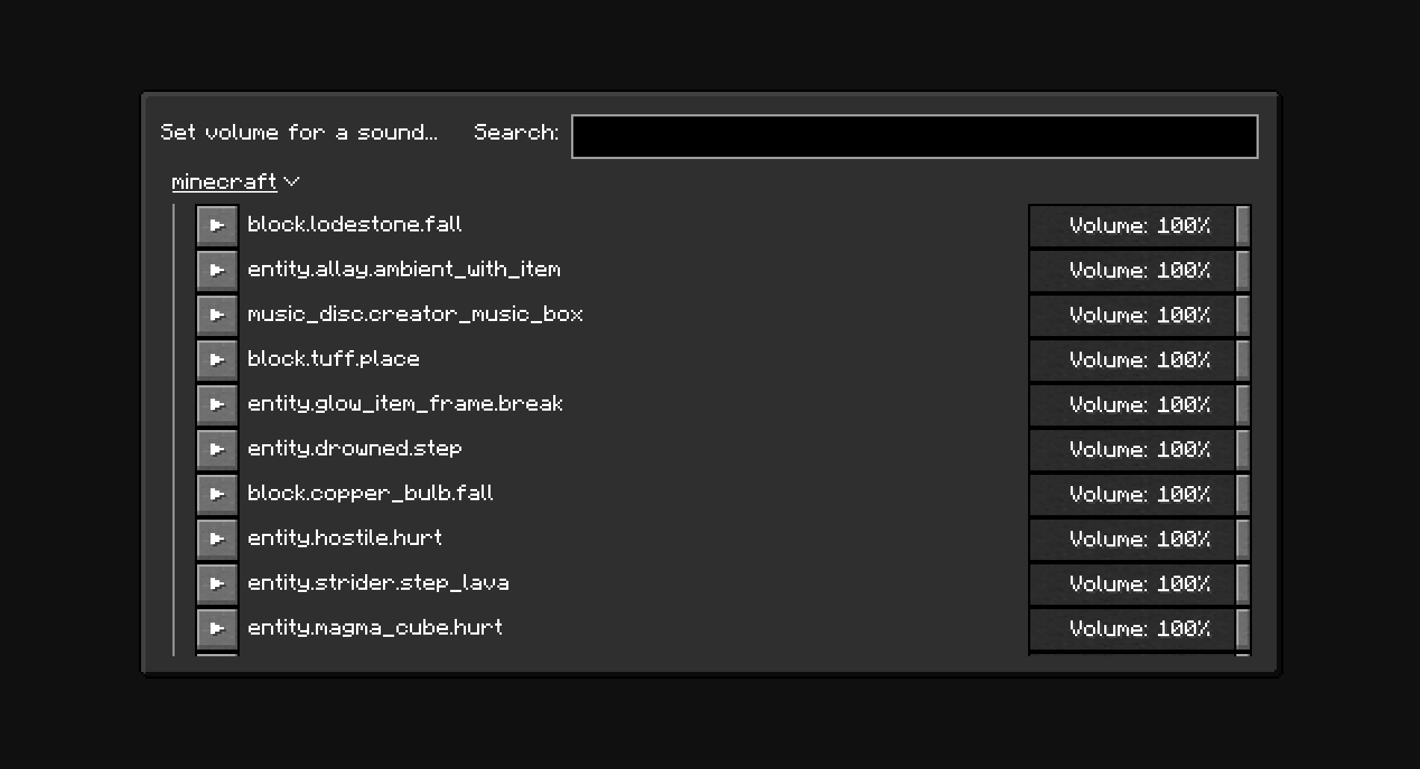The height and width of the screenshot is (769, 1420).
Task: Select the block.tuff.place label
Action: click(334, 360)
